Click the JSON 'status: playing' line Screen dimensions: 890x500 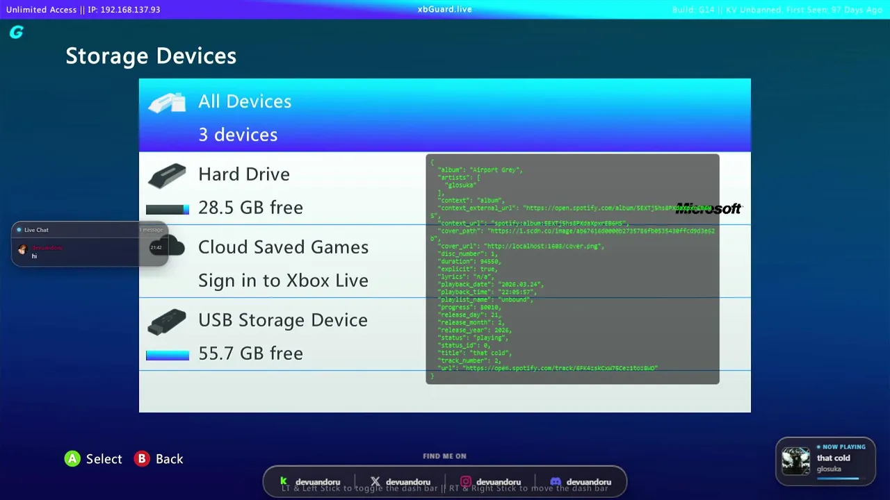click(471, 337)
